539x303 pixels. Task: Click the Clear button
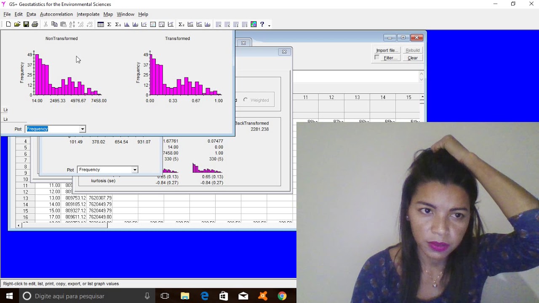click(x=413, y=58)
